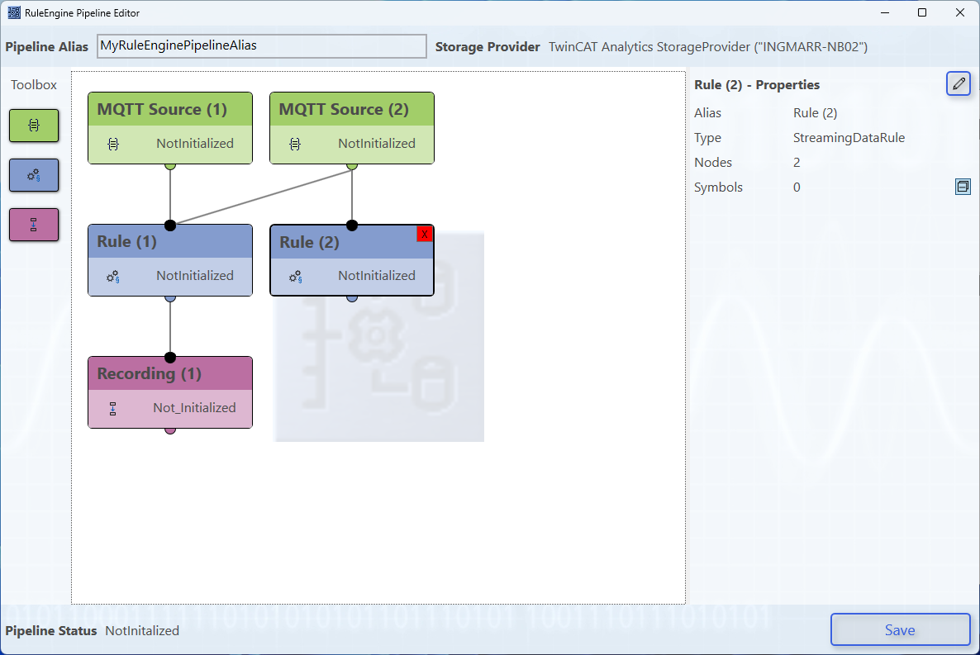Click the output port of MQTT Source (2)

352,166
